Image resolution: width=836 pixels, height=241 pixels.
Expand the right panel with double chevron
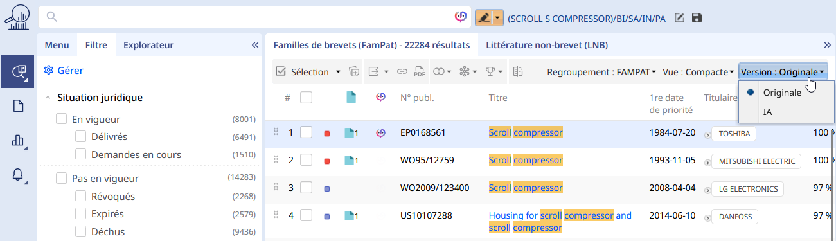828,45
